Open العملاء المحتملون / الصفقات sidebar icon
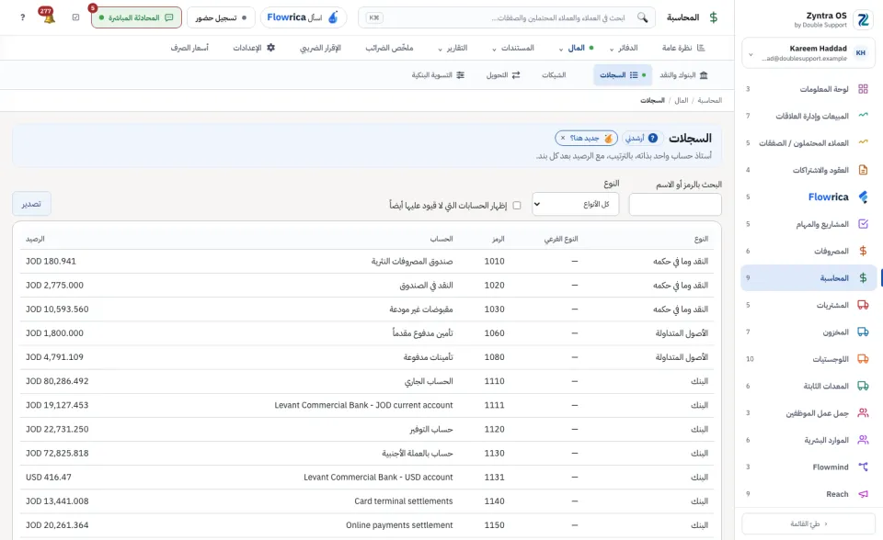 [x=863, y=143]
